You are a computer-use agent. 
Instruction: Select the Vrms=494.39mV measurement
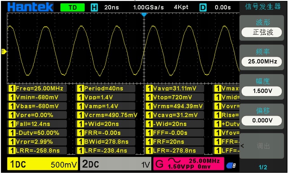tap(174, 106)
